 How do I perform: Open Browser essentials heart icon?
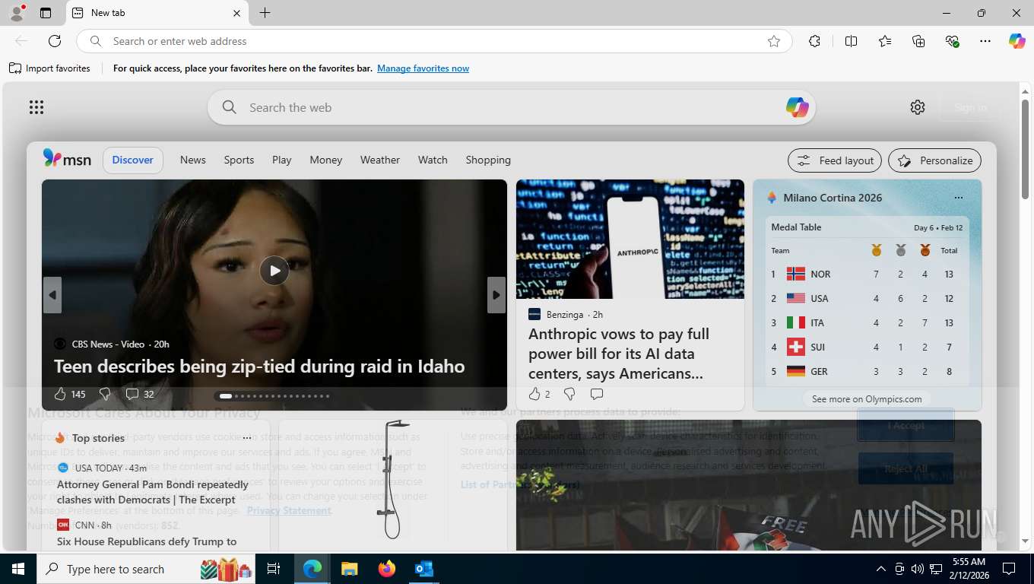[952, 41]
